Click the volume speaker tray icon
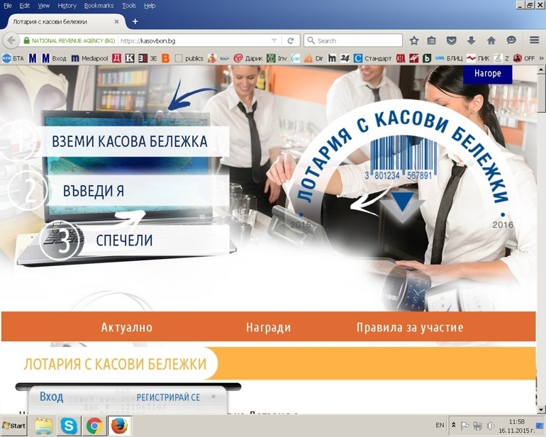The width and height of the screenshot is (546, 437). 491,426
